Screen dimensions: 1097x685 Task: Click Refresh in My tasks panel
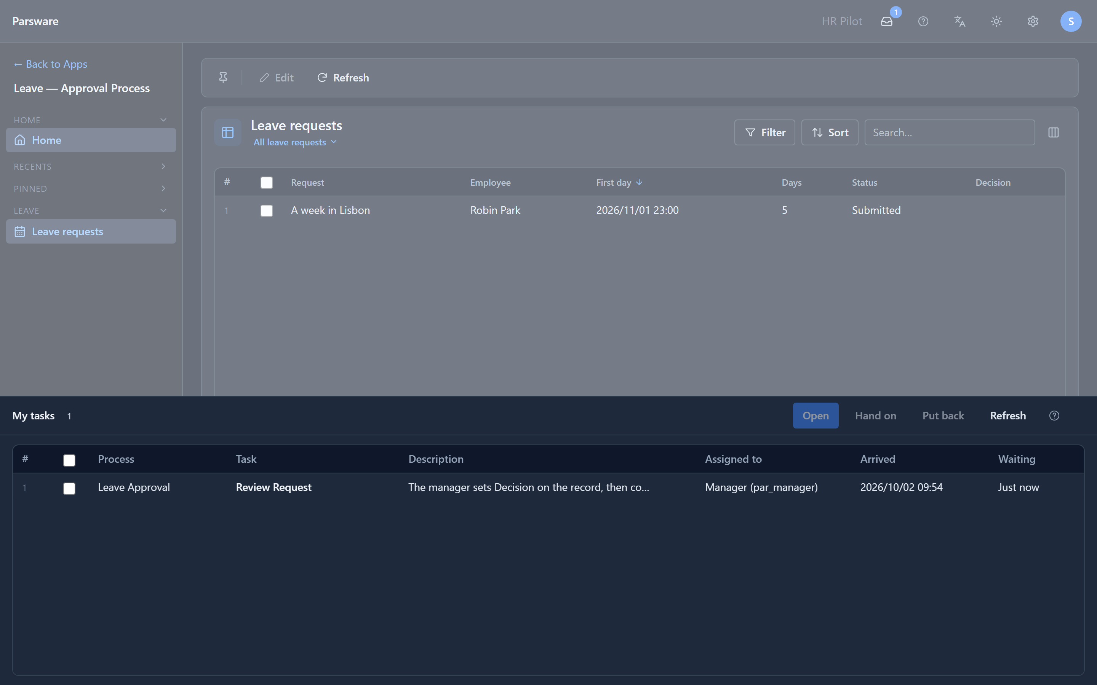coord(1008,416)
